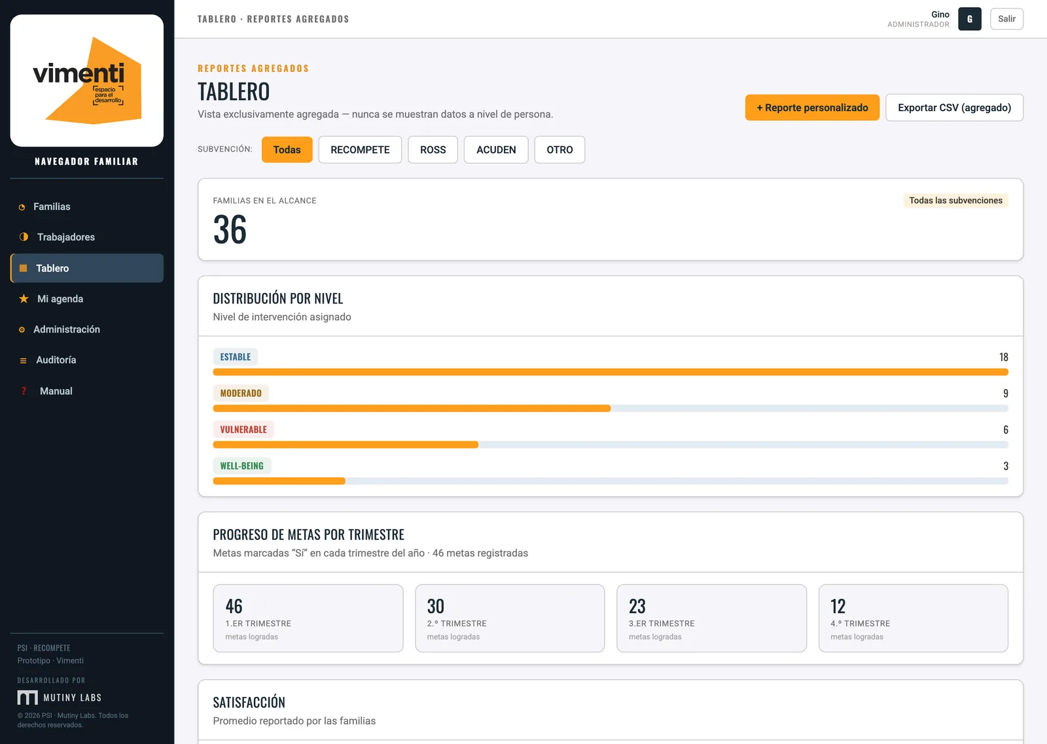
Task: Click the ESTABLE progress bar
Action: 611,372
